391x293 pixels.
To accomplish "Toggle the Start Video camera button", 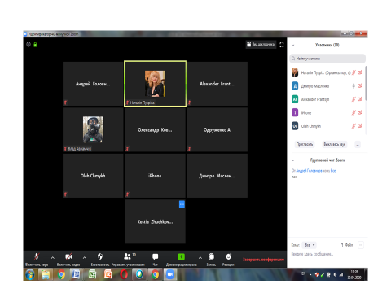I will click(x=68, y=256).
